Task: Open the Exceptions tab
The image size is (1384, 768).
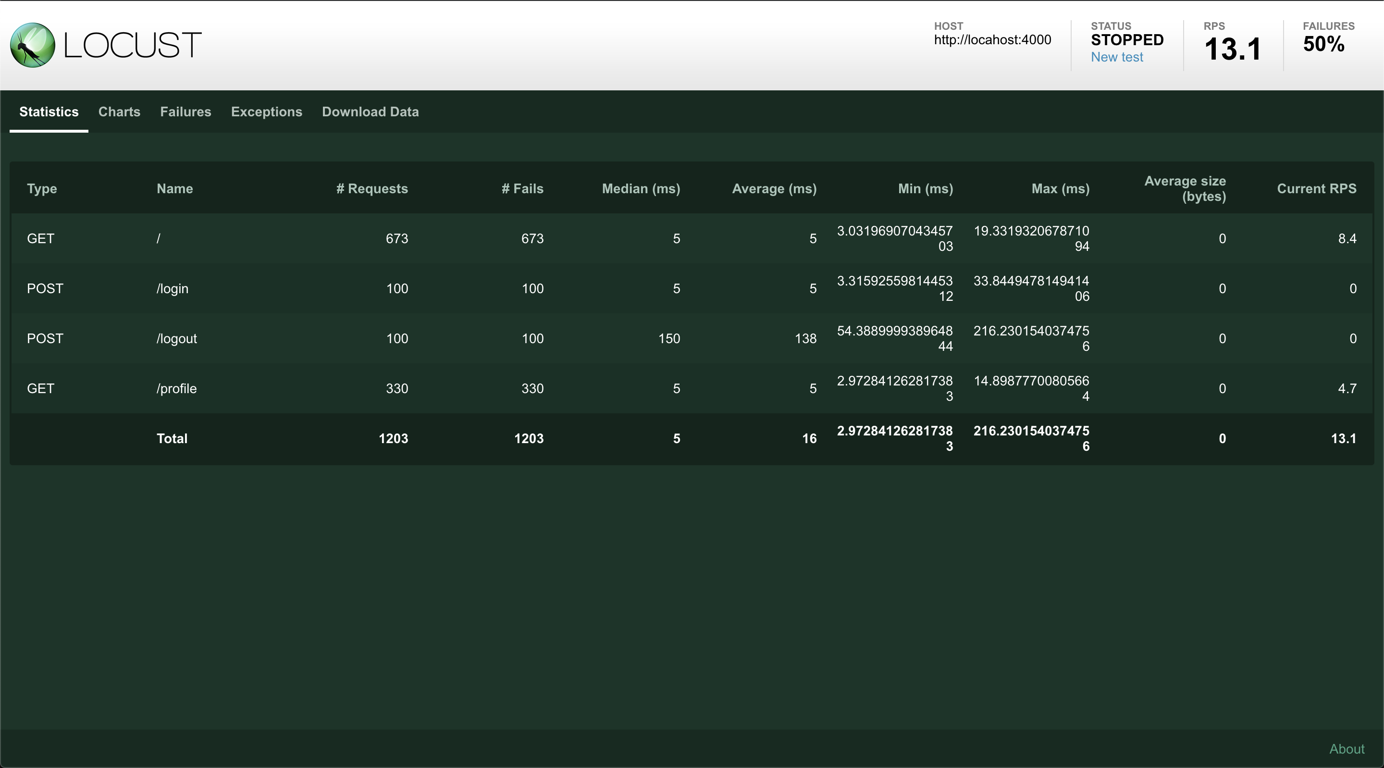Action: tap(267, 112)
